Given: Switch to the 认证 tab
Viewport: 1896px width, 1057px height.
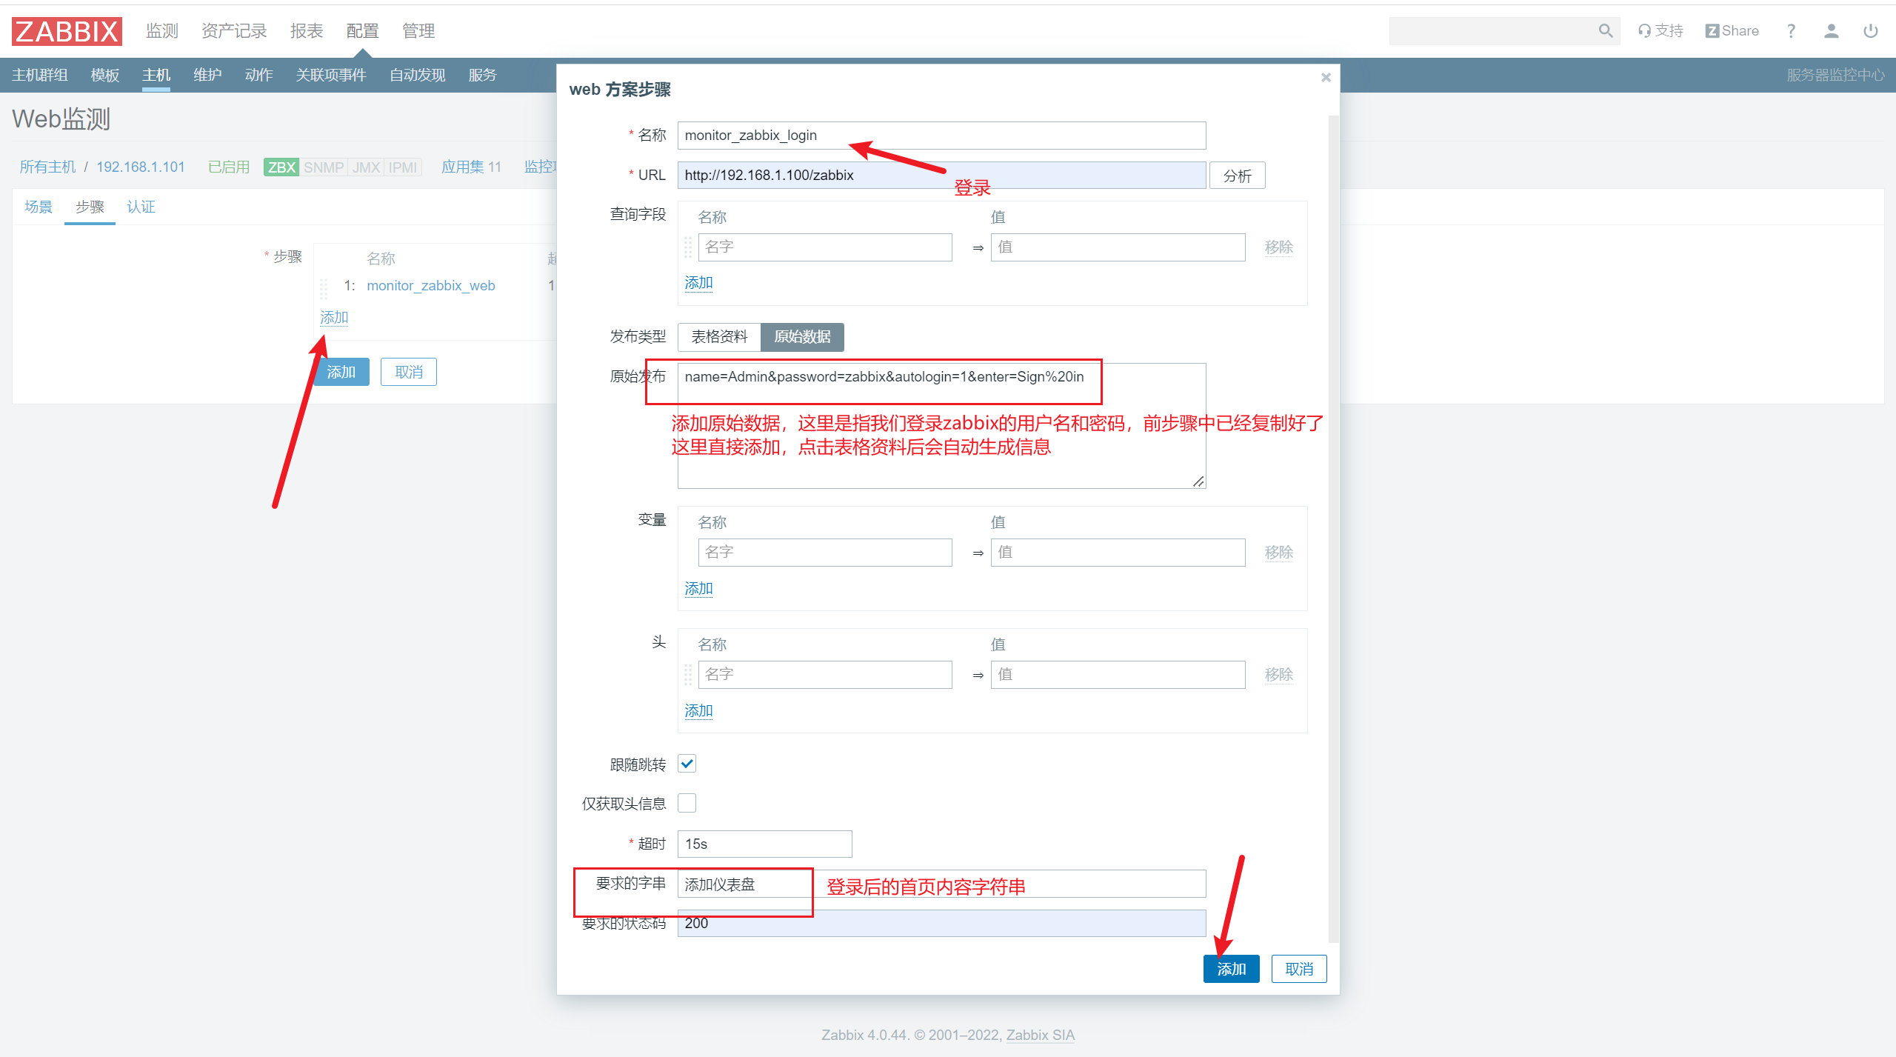Looking at the screenshot, I should (141, 207).
